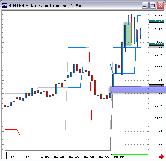This screenshot has width=166, height=161.
Task: Click the 3300 price axis label
Action: (159, 93)
